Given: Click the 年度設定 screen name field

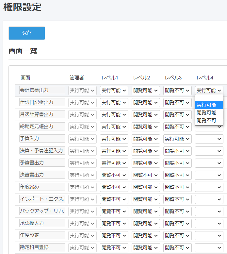Looking at the screenshot, I should [42, 235].
